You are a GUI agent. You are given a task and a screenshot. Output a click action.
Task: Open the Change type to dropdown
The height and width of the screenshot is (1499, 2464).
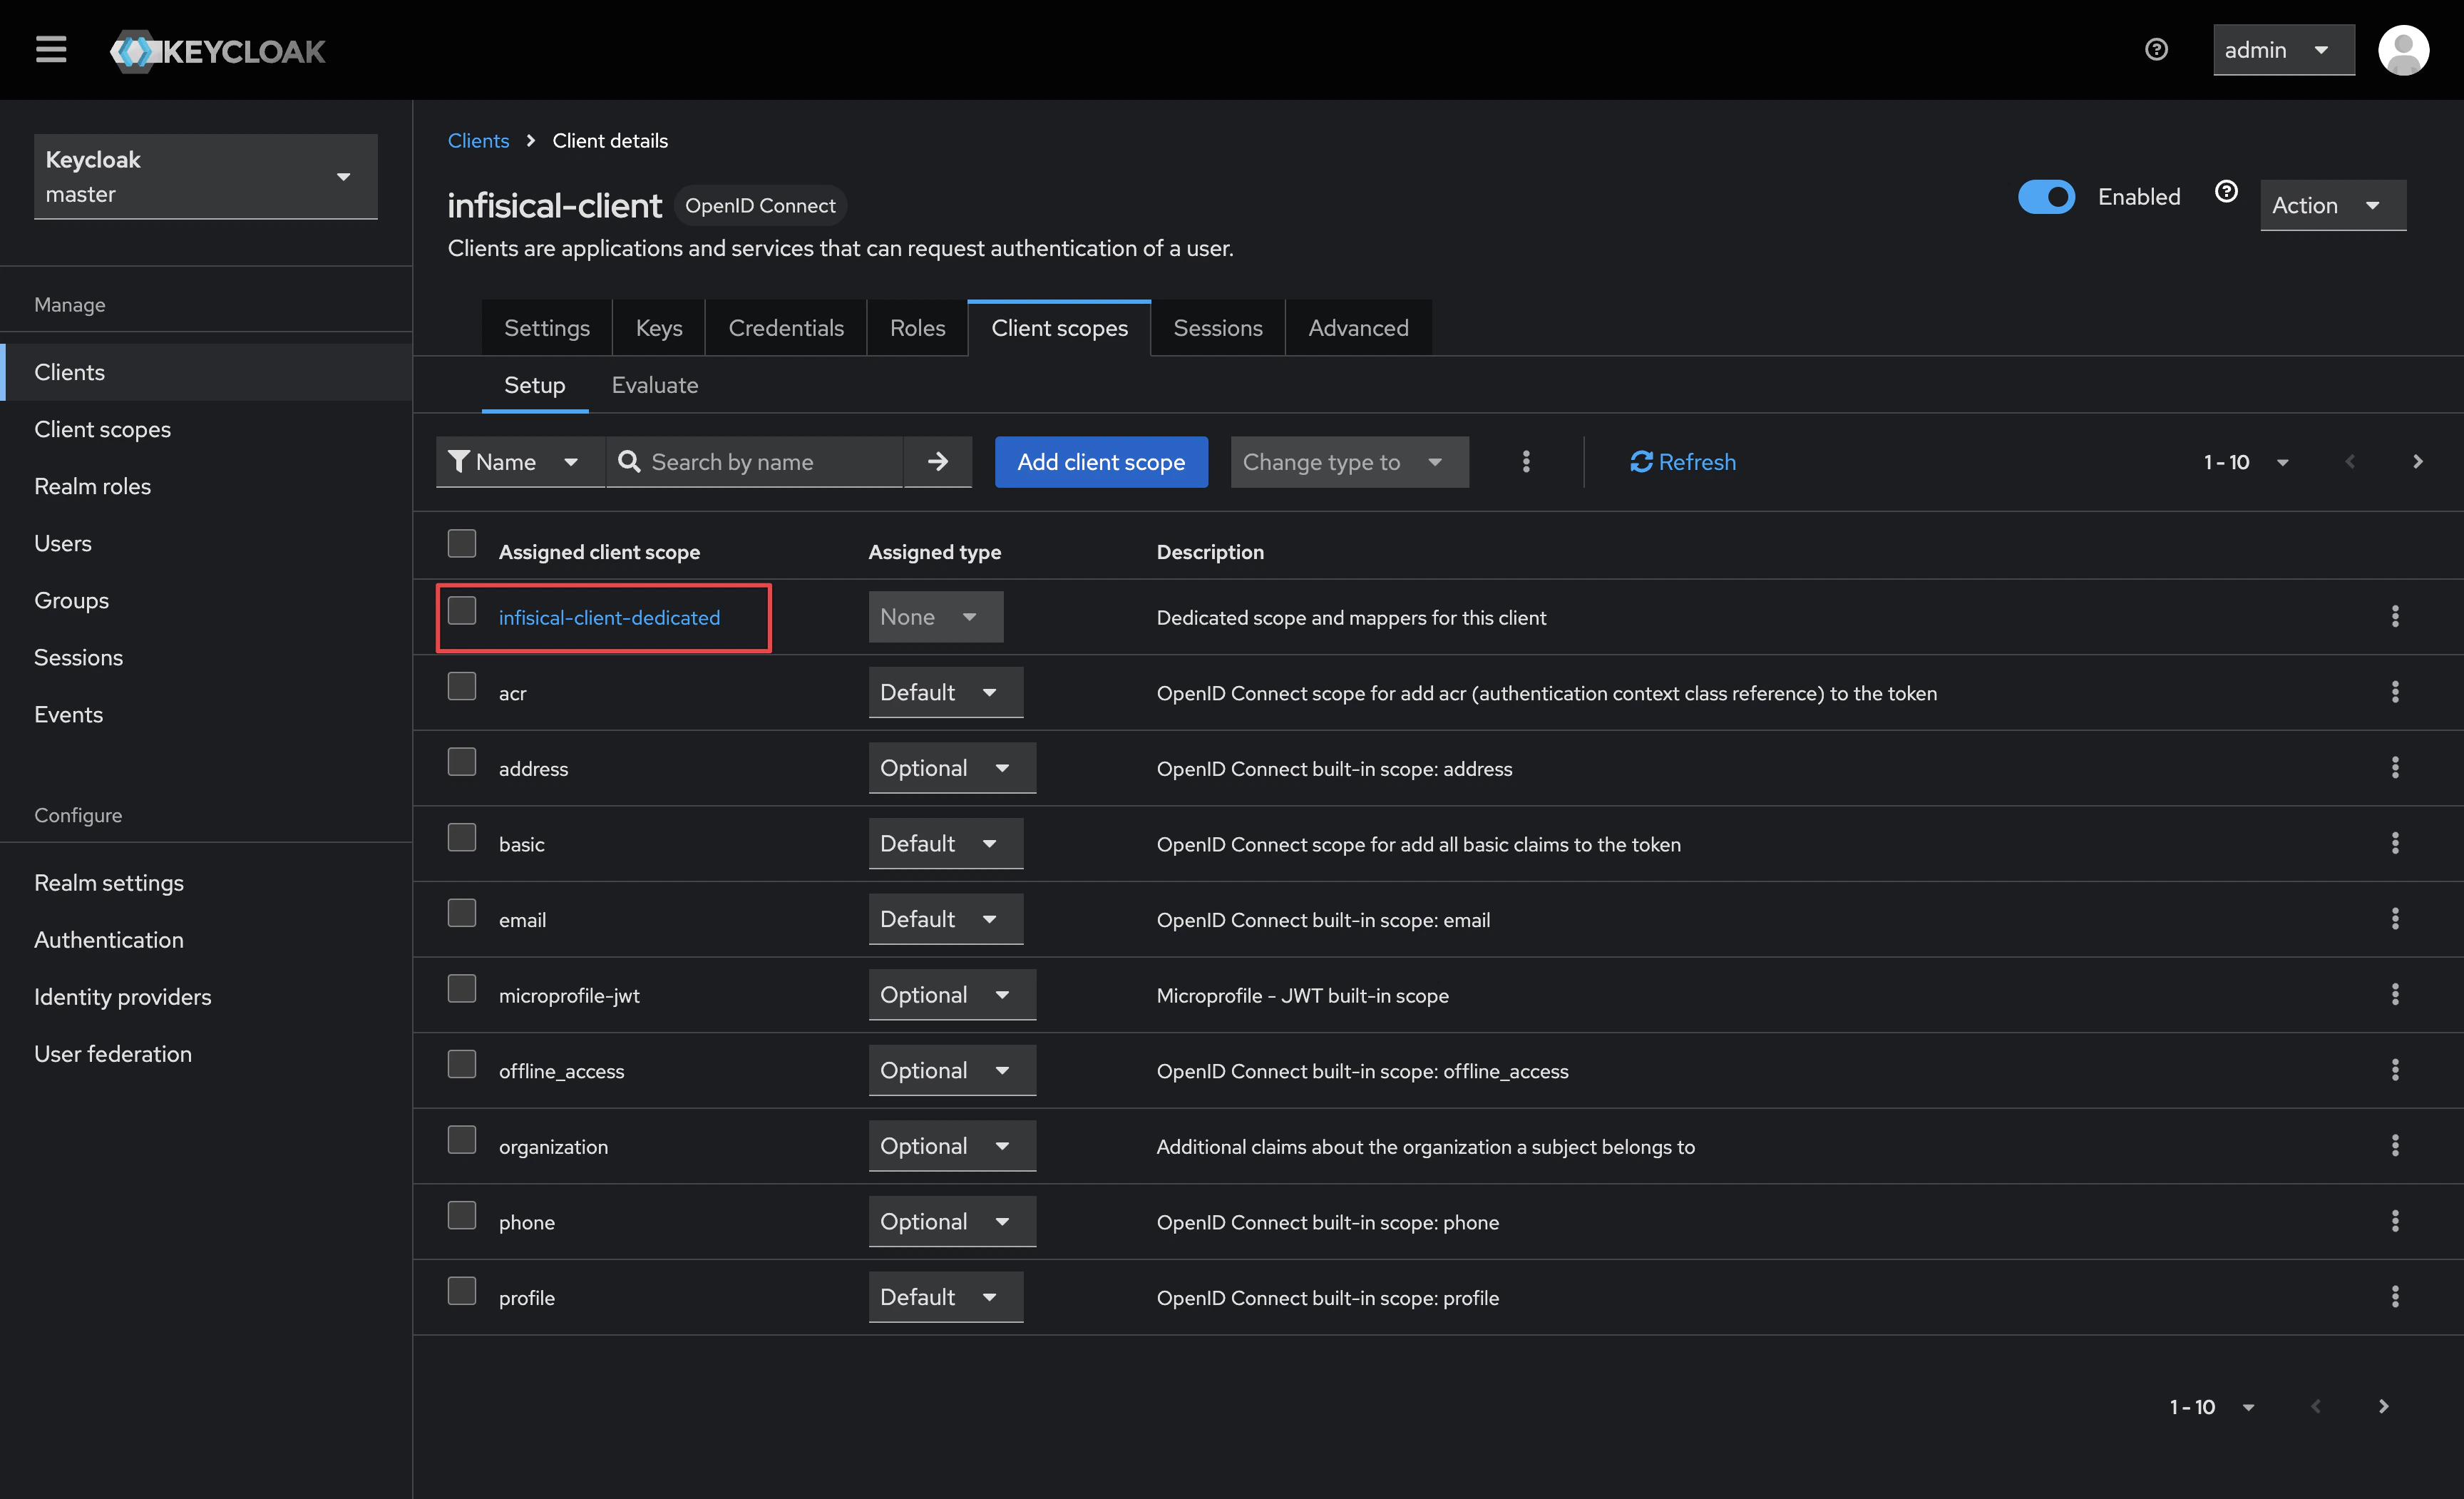tap(1349, 461)
